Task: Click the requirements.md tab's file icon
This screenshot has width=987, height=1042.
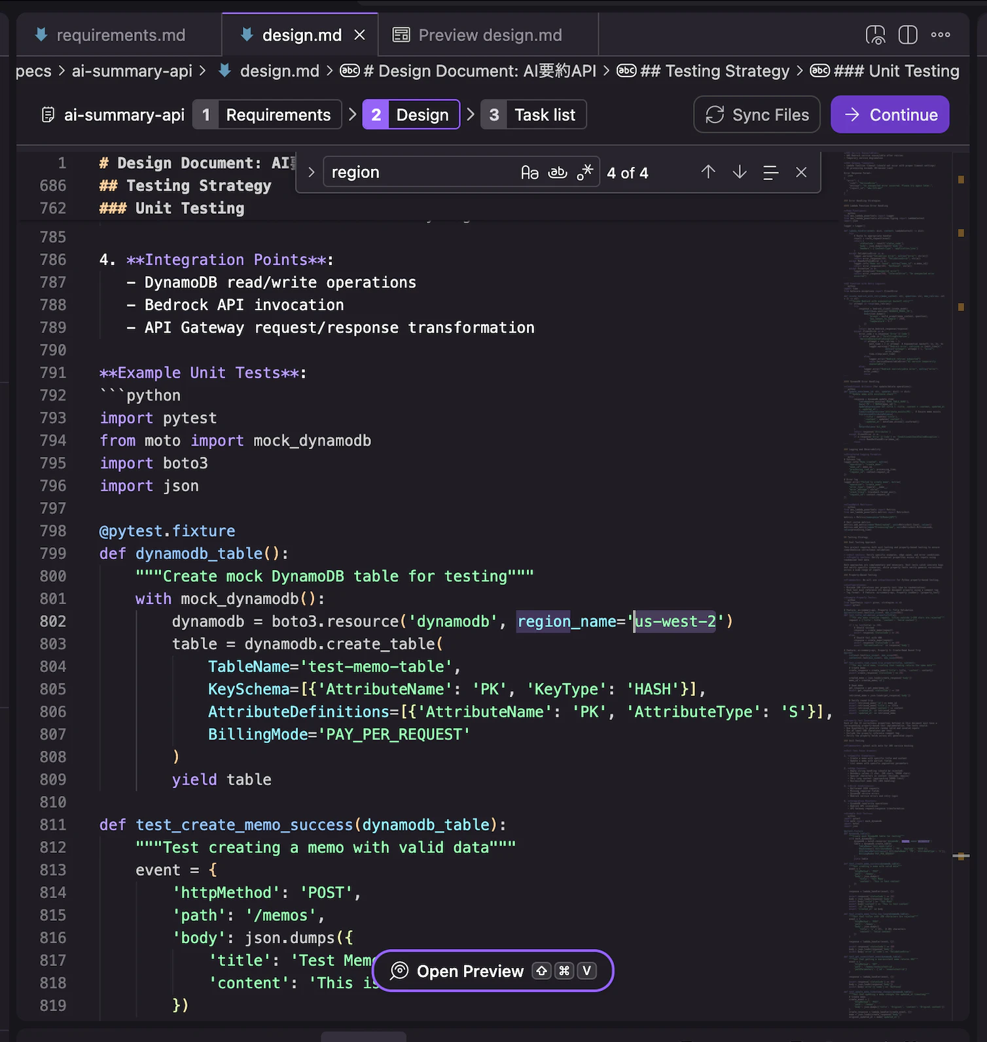Action: coord(41,35)
